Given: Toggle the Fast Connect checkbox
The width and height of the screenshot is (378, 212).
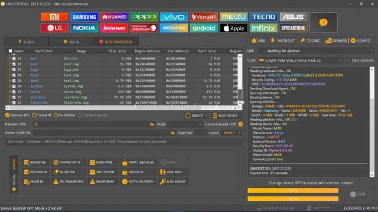Looking at the screenshot, I should (348, 60).
